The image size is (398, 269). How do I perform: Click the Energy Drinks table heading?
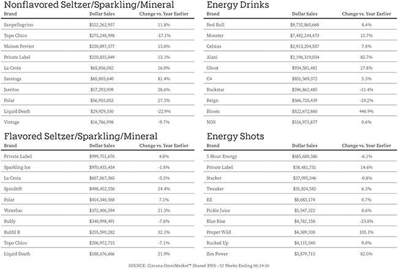coord(238,5)
